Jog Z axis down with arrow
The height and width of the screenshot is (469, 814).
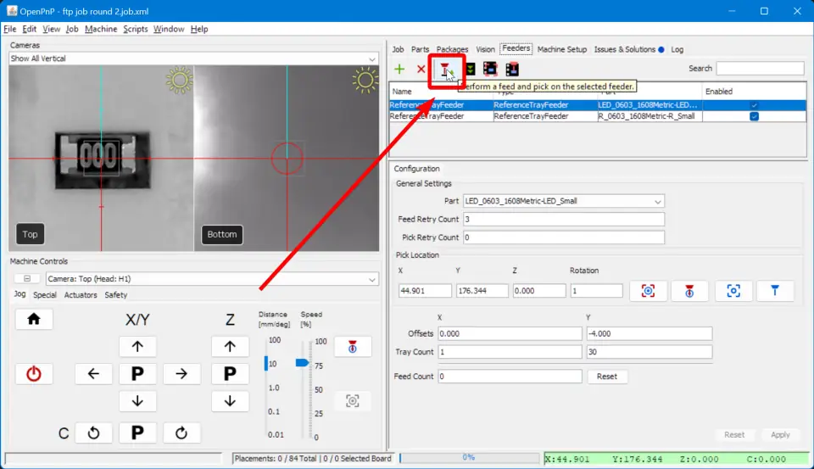[229, 401]
